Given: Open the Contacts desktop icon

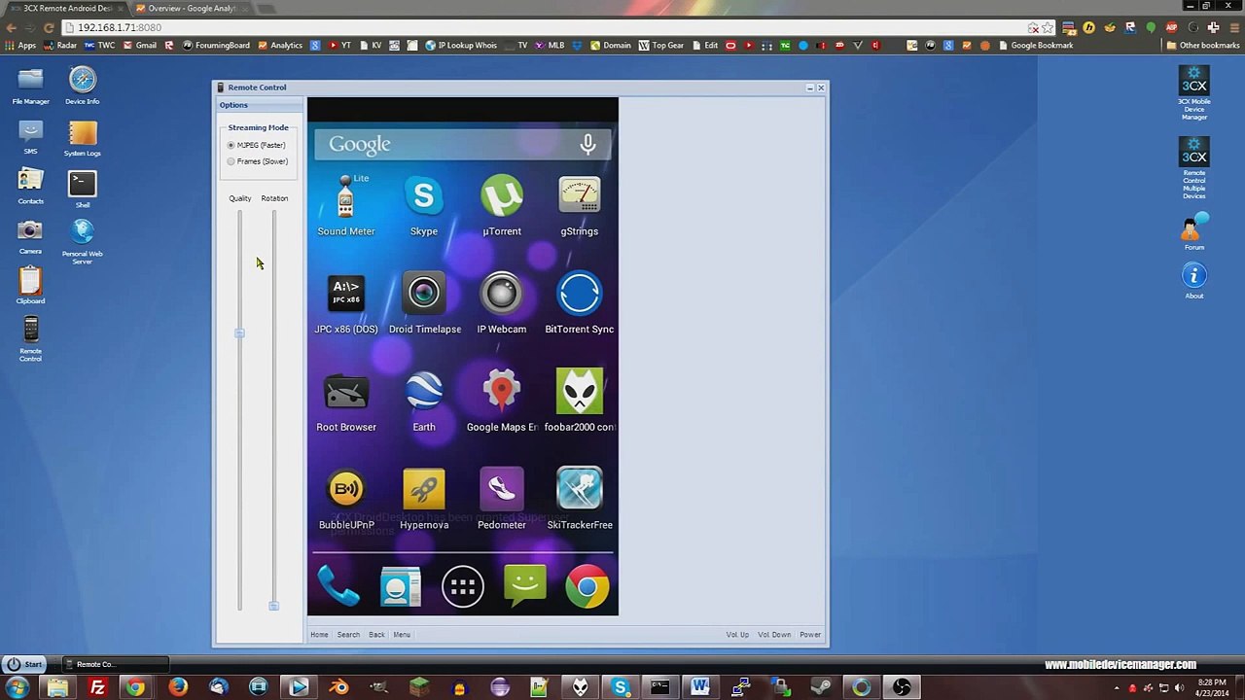Looking at the screenshot, I should pyautogui.click(x=30, y=187).
